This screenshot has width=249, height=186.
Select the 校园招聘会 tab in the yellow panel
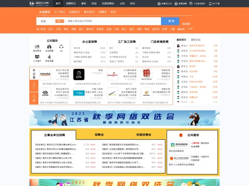[x=144, y=135]
